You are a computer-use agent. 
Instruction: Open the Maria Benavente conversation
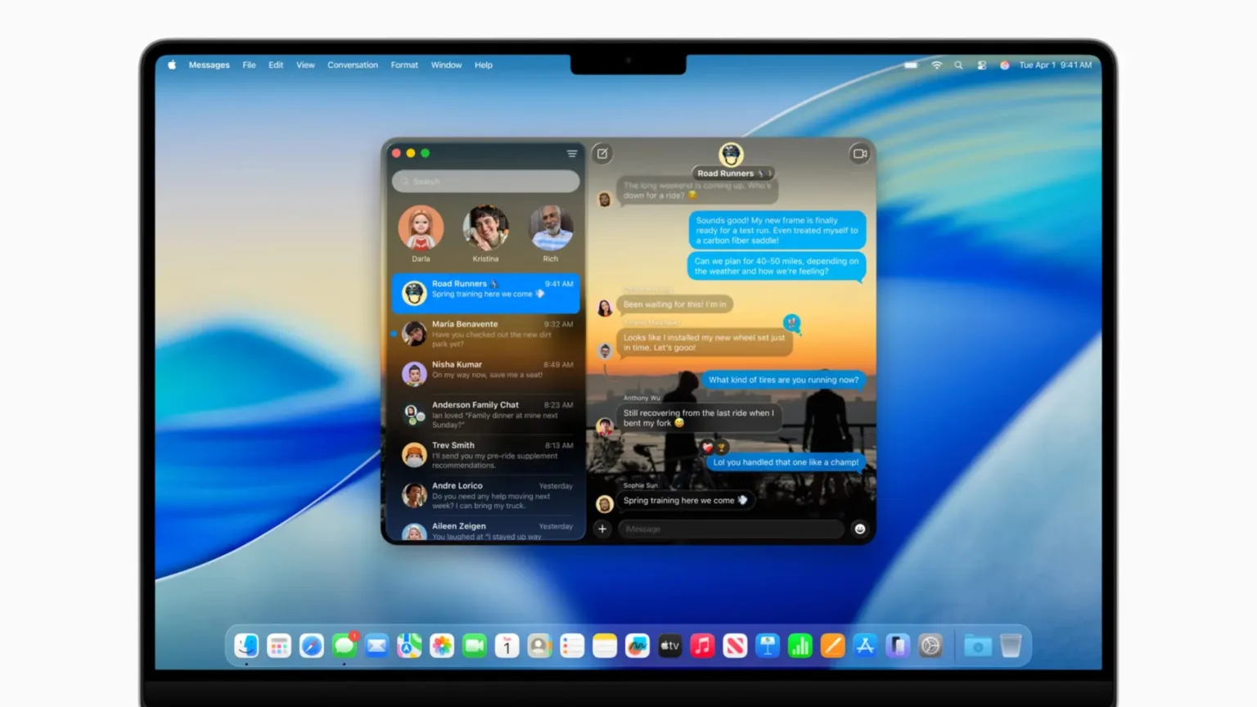pos(485,333)
